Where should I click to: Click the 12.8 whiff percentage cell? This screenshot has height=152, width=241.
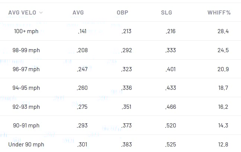click(222, 145)
